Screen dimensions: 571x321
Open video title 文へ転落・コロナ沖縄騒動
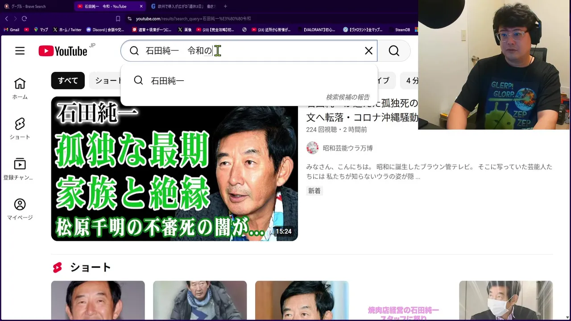click(x=362, y=117)
